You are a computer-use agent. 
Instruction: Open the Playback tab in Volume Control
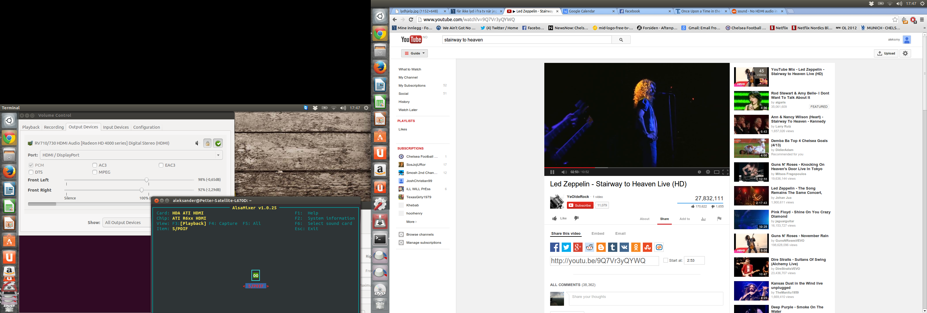coord(31,127)
